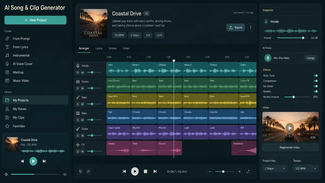Click the Guitar track instrument icon
Image resolution: width=325 pixels, height=183 pixels.
tap(78, 129)
